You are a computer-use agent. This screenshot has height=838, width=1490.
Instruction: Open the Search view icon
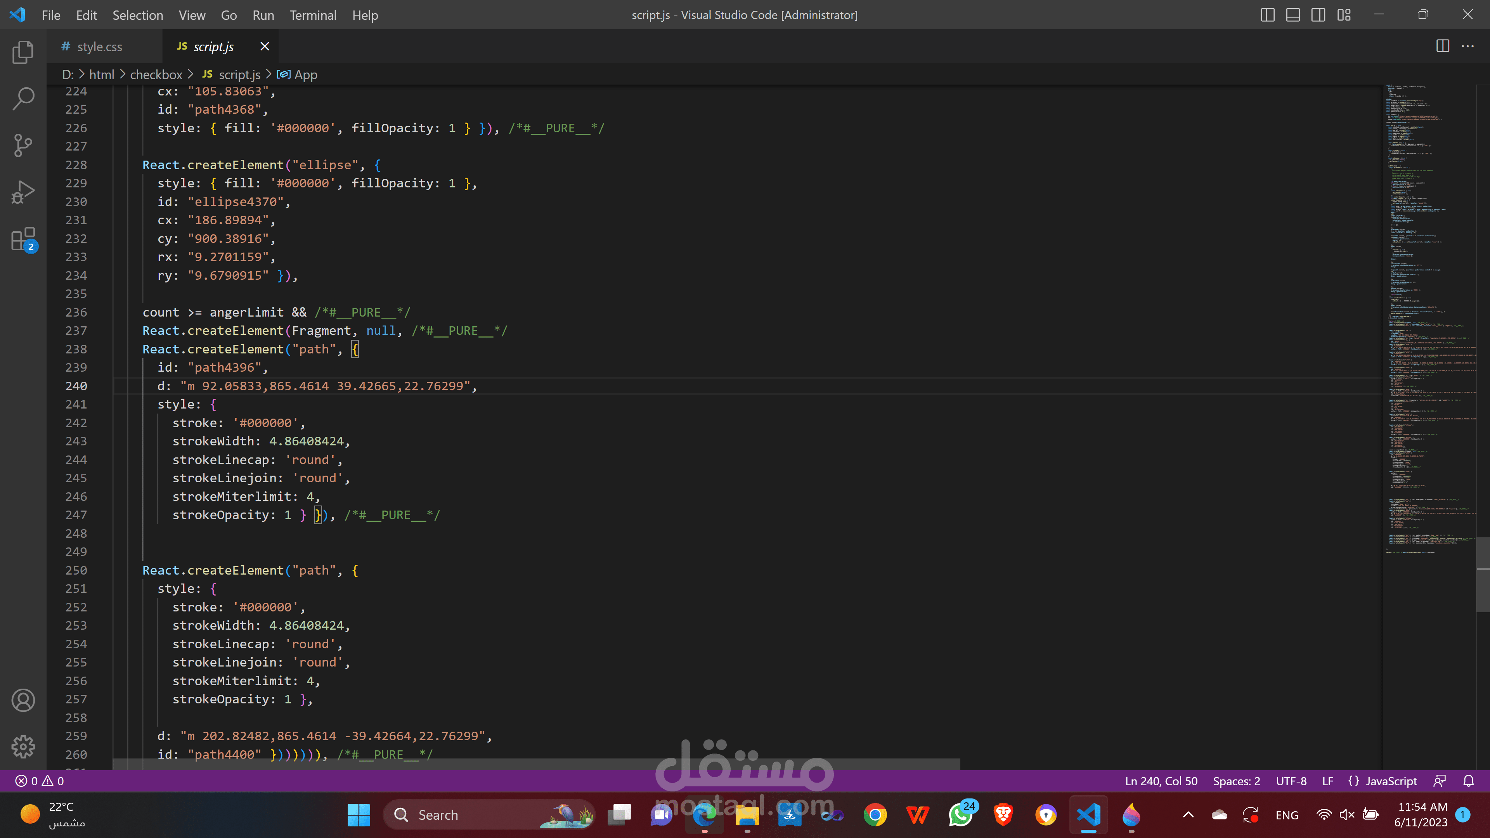tap(23, 98)
